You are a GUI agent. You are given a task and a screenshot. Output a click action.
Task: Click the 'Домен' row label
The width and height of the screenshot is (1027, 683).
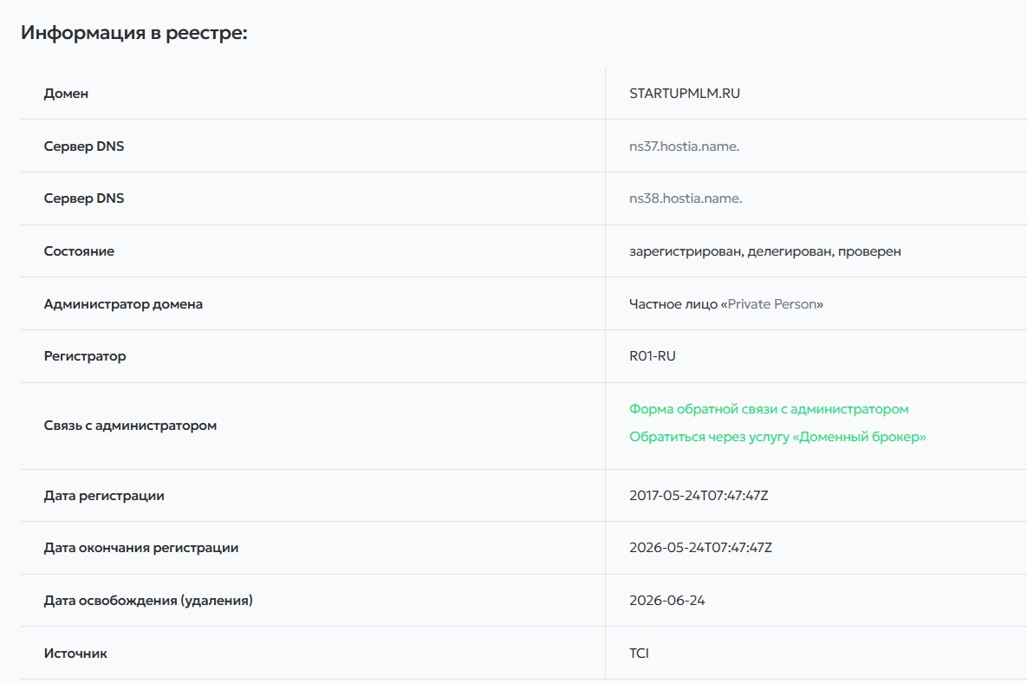pyautogui.click(x=66, y=94)
